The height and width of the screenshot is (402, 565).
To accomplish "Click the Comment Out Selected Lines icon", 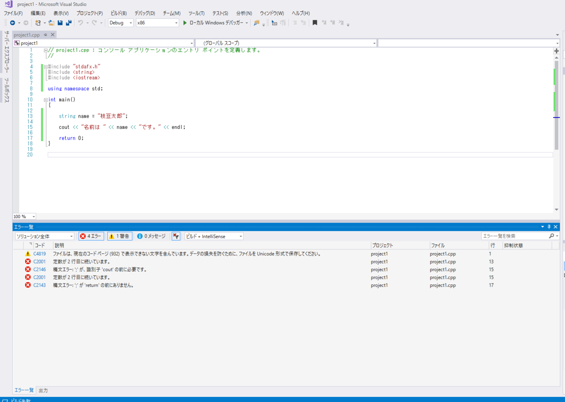I will click(295, 23).
